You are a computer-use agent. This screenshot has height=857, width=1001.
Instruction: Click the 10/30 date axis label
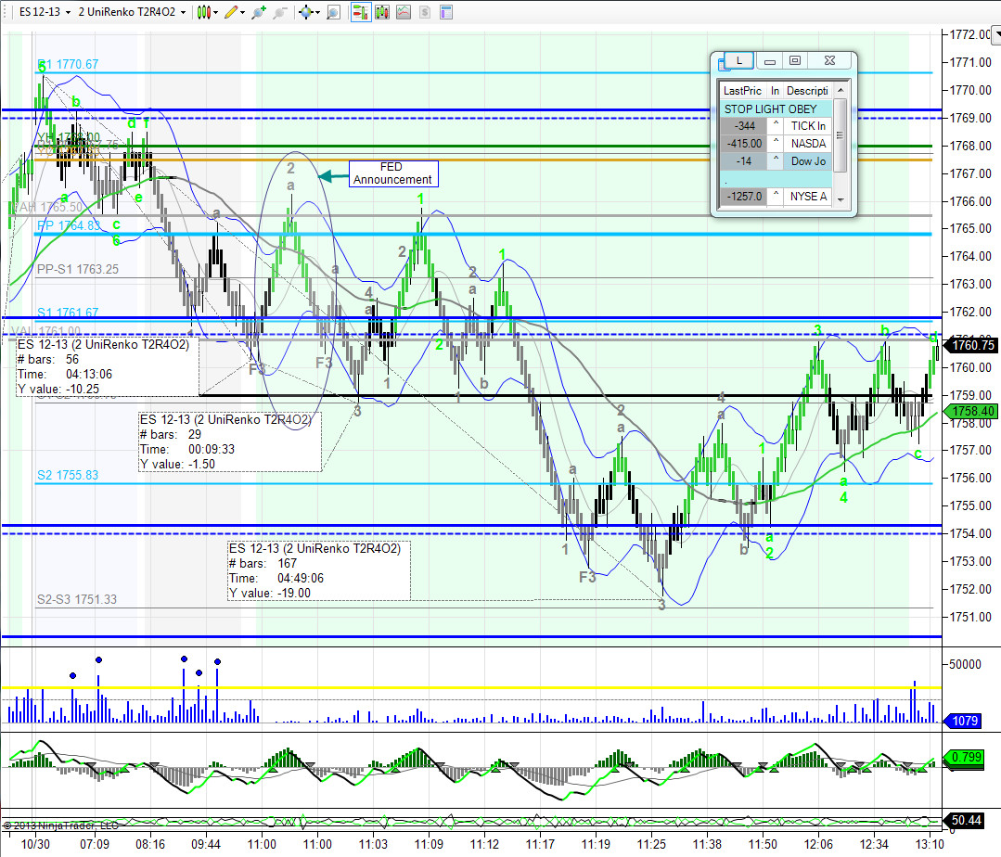point(35,844)
